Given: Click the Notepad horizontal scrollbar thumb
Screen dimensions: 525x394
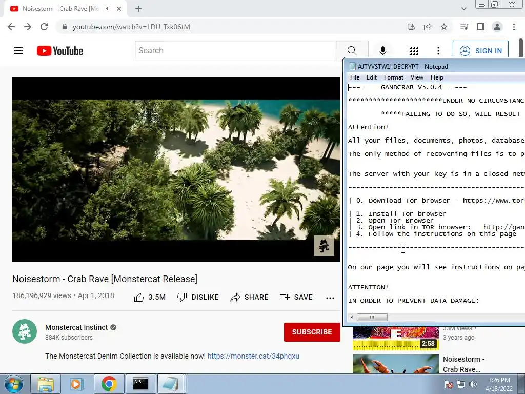Looking at the screenshot, I should pyautogui.click(x=372, y=317).
